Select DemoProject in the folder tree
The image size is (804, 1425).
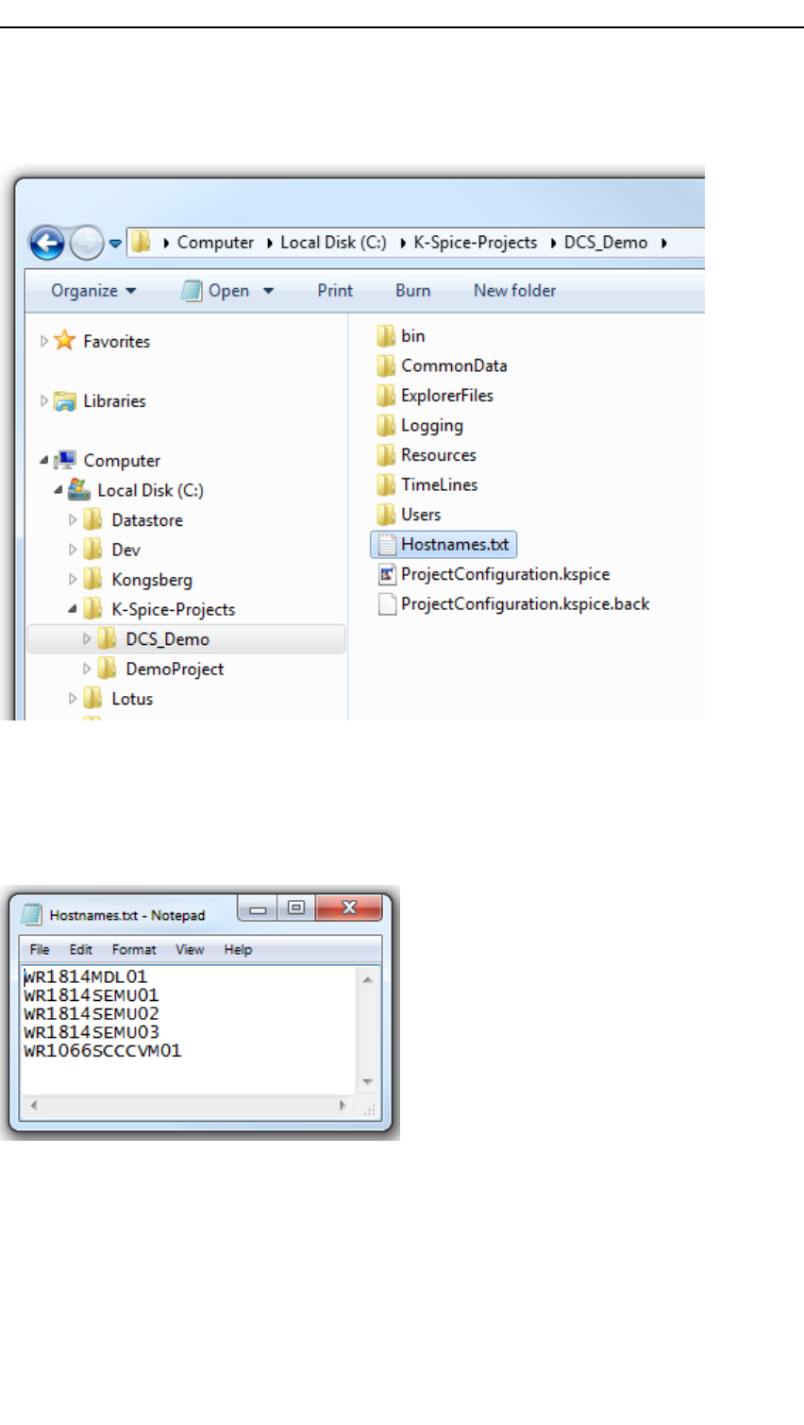[175, 669]
